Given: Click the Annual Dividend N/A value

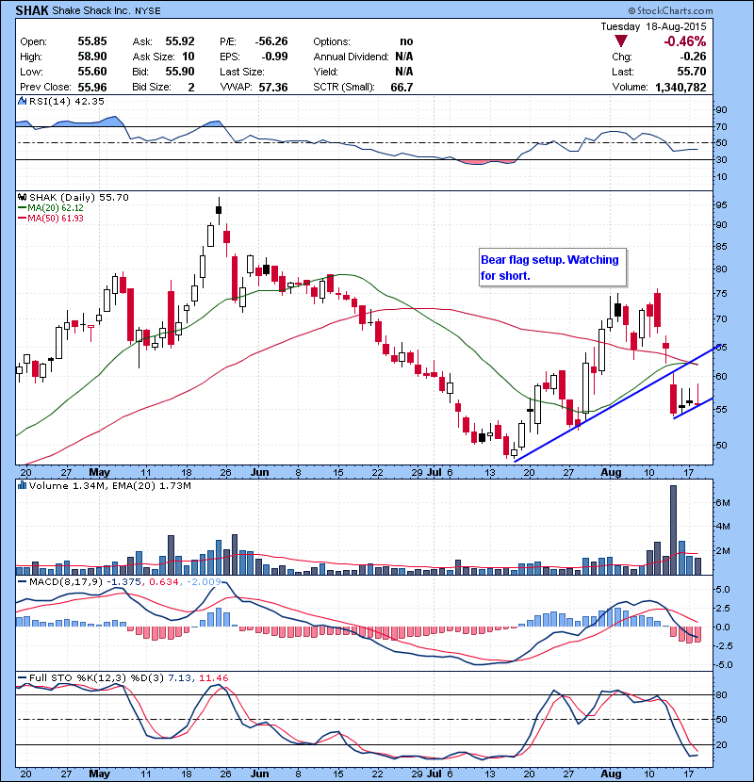Looking at the screenshot, I should click(403, 57).
